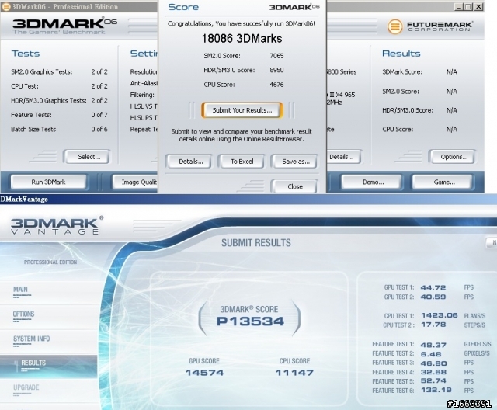Viewport: 497px width, 410px height.
Task: Open MAIN tab in 3DMark Vantage
Action: tap(21, 290)
